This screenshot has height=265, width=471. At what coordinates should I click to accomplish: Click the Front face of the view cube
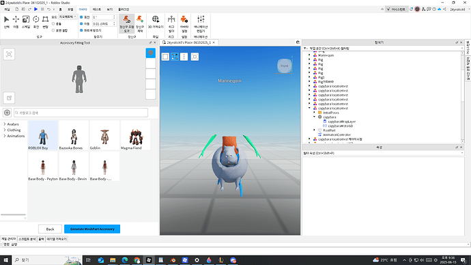point(284,66)
